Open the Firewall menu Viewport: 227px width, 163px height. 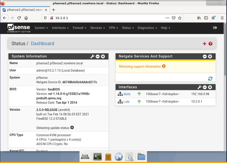[x=79, y=28]
